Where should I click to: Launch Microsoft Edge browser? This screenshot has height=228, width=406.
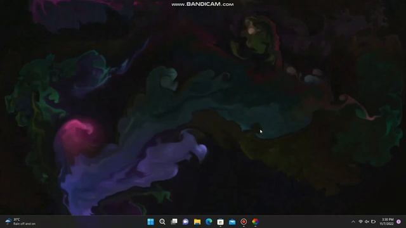coord(209,222)
